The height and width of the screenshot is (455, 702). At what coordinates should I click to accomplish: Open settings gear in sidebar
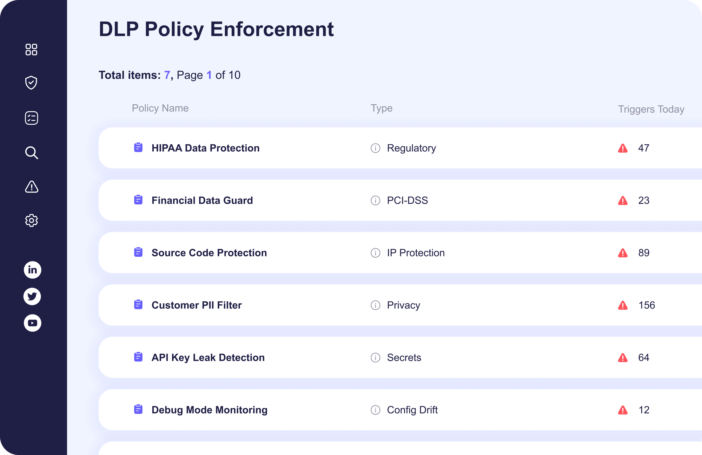31,220
